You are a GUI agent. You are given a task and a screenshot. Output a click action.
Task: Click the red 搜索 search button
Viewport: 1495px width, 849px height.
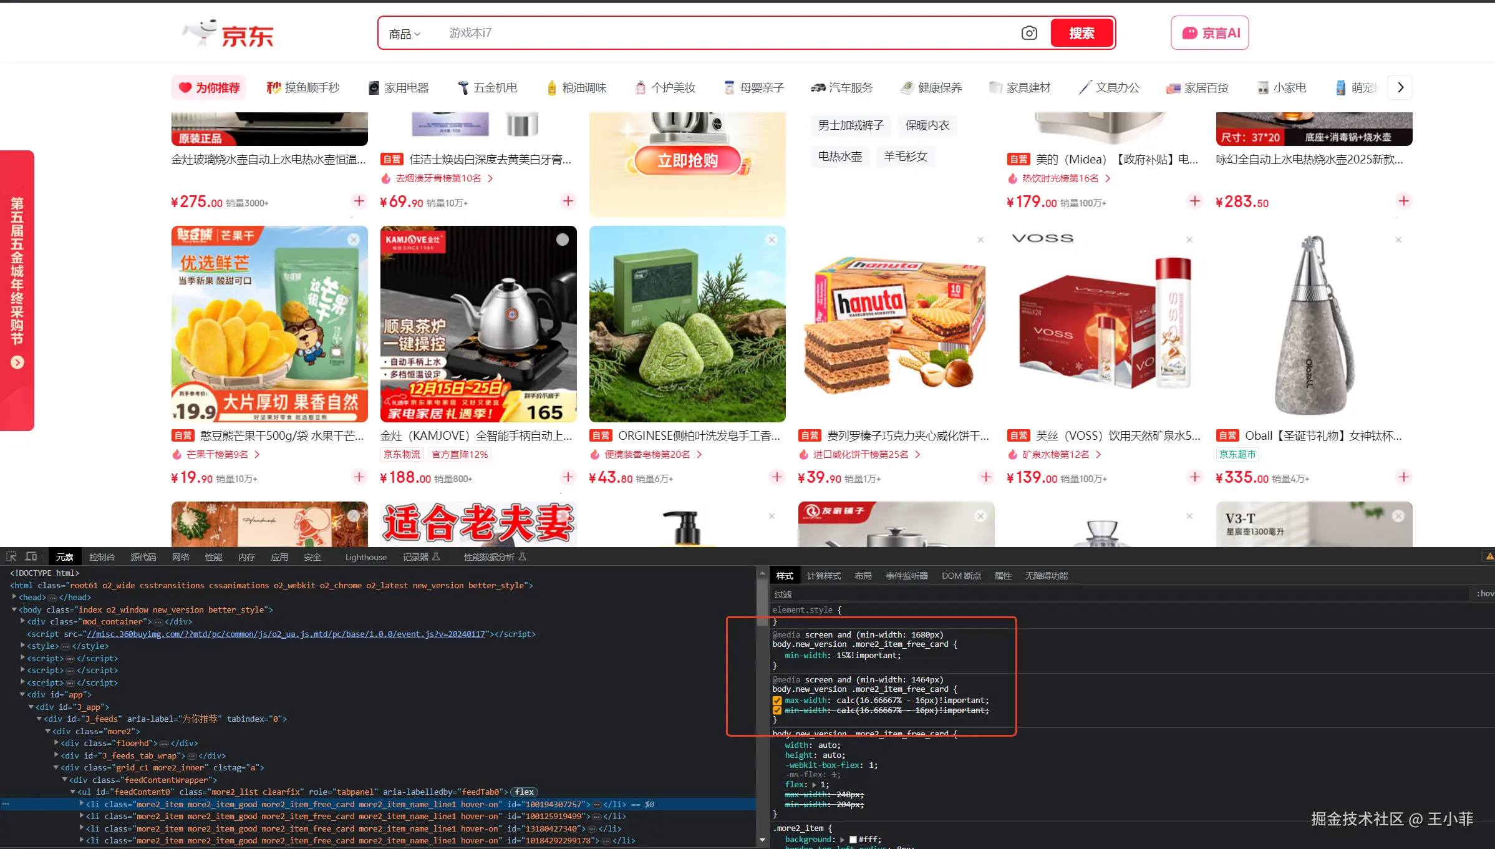(x=1081, y=33)
